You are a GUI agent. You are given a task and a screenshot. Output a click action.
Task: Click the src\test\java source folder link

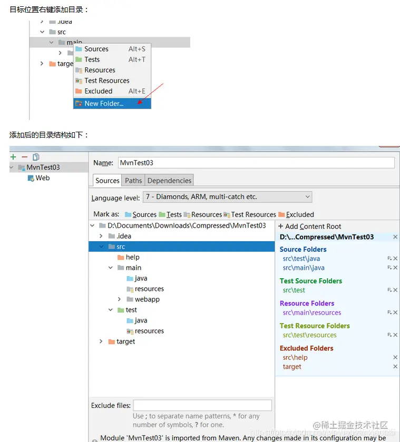click(x=301, y=259)
